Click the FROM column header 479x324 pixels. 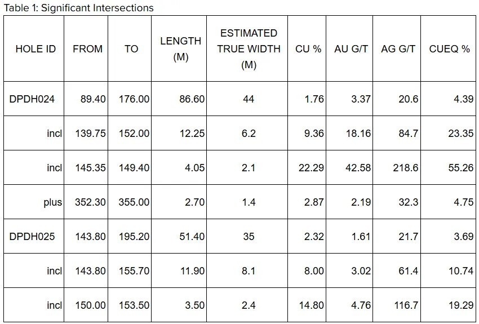[x=87, y=49]
